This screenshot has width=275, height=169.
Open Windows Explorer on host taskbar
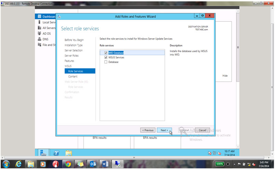pos(31,164)
